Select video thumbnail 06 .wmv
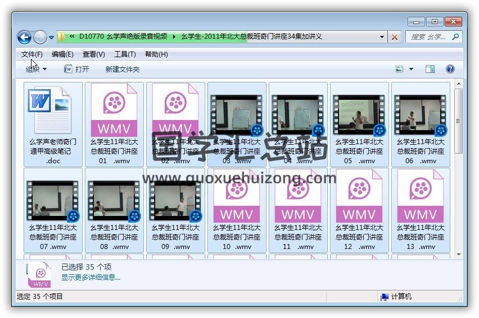Viewport: 479px width, 318px height. 421,114
